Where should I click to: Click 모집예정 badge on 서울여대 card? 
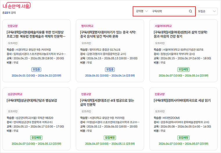(x=183, y=70)
